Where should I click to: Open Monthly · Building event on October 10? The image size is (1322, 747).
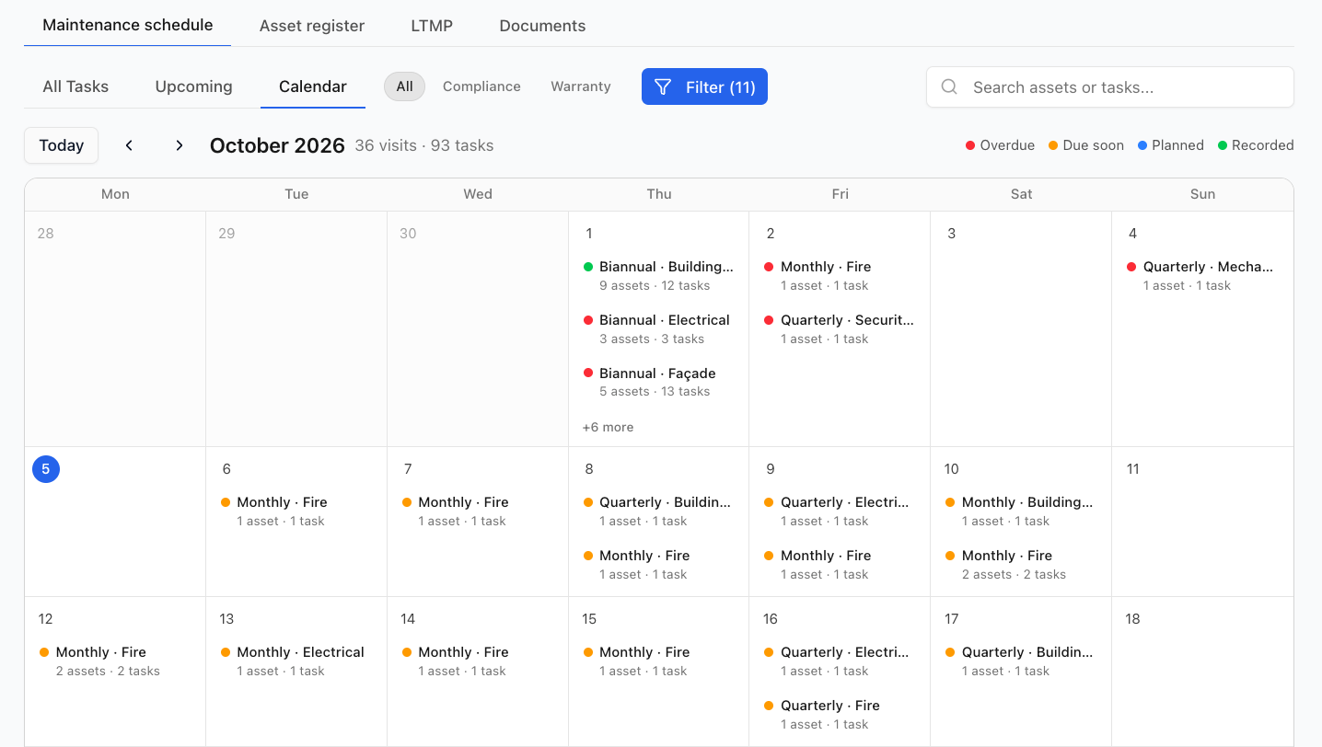point(1021,511)
